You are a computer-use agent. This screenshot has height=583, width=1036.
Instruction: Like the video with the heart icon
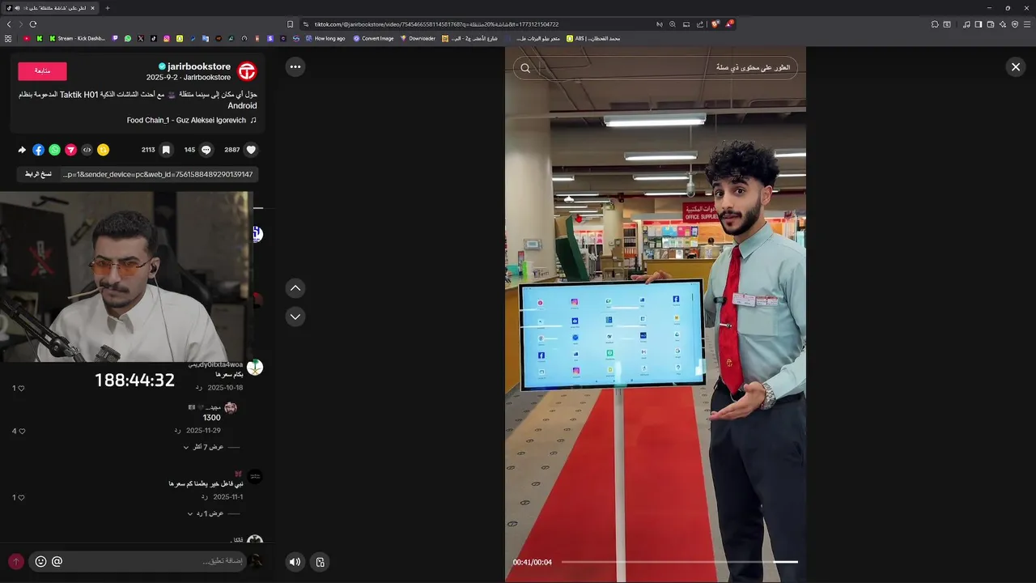251,150
